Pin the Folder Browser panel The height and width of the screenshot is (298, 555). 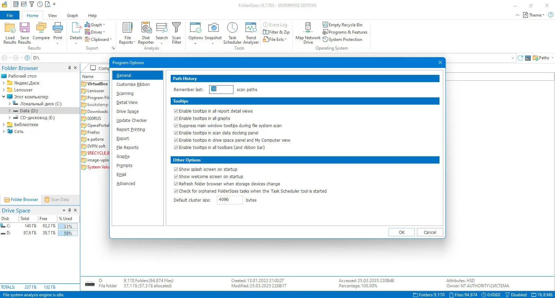point(69,68)
